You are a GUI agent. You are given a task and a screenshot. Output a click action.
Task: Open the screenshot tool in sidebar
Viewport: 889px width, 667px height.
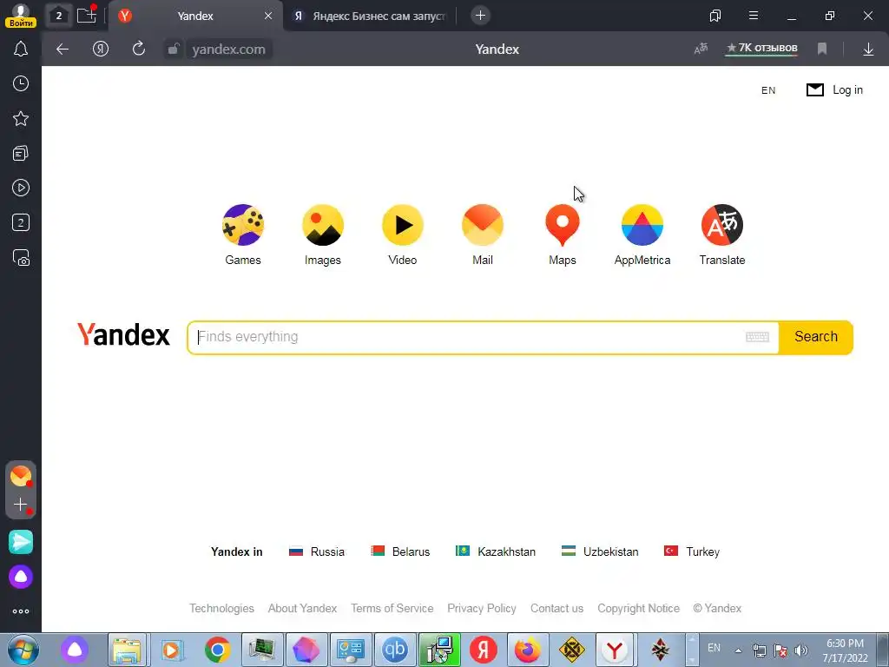pos(21,257)
